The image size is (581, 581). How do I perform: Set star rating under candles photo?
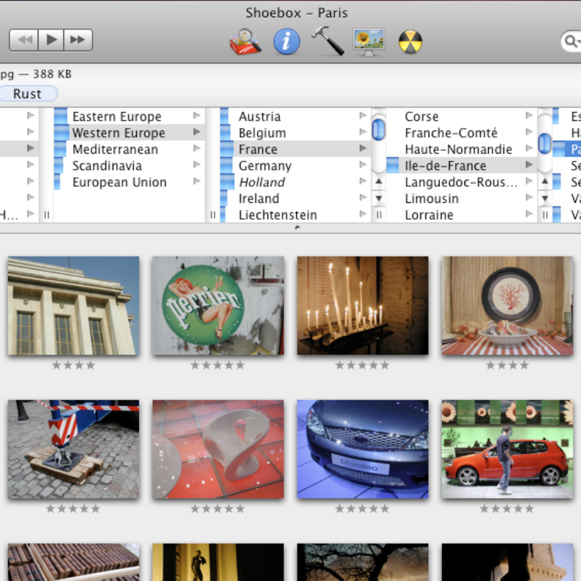pos(362,365)
